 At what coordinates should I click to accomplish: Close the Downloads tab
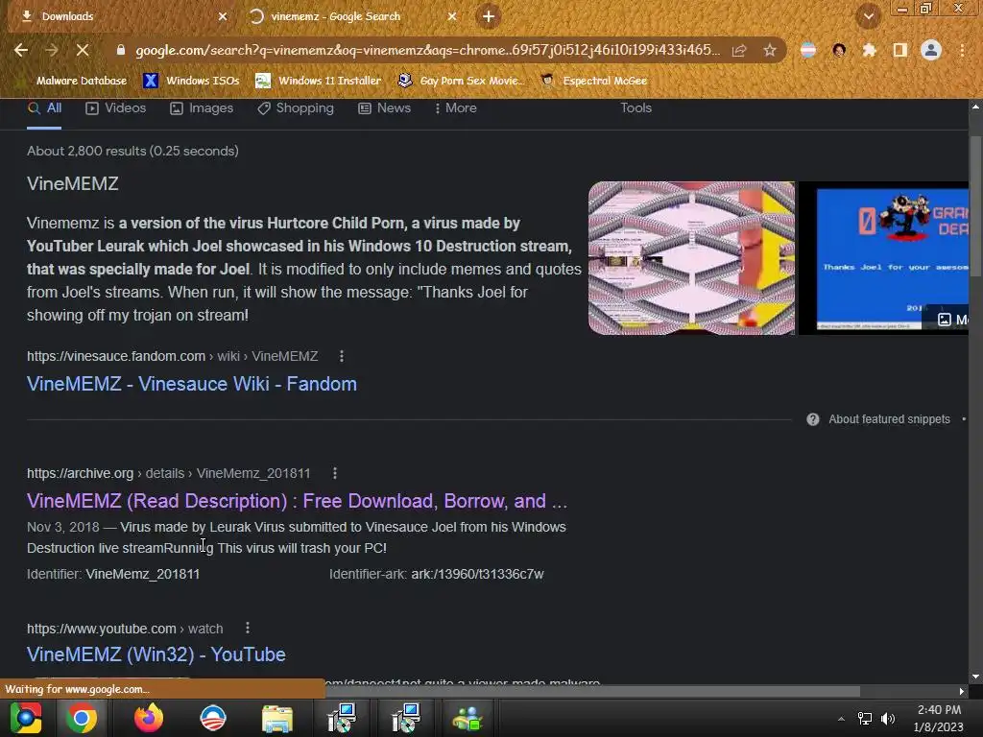click(x=223, y=16)
